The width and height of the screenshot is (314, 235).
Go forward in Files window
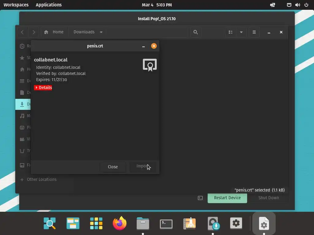click(x=33, y=32)
